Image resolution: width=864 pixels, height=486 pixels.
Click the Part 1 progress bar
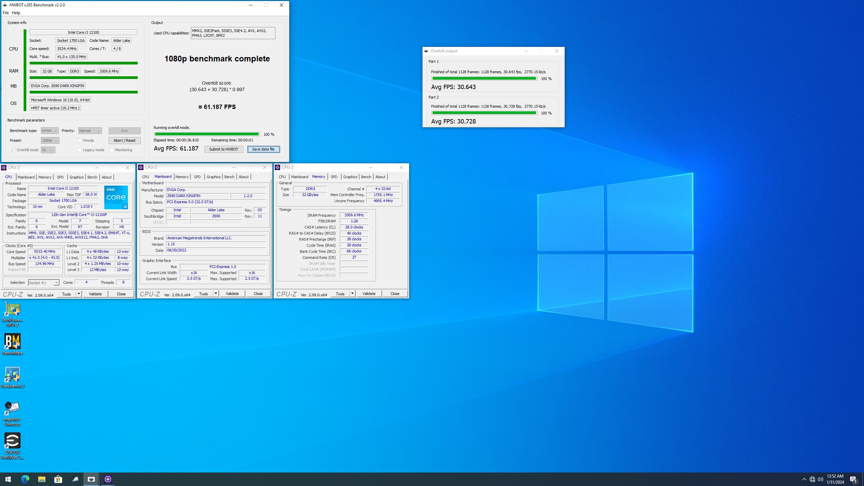click(x=484, y=79)
